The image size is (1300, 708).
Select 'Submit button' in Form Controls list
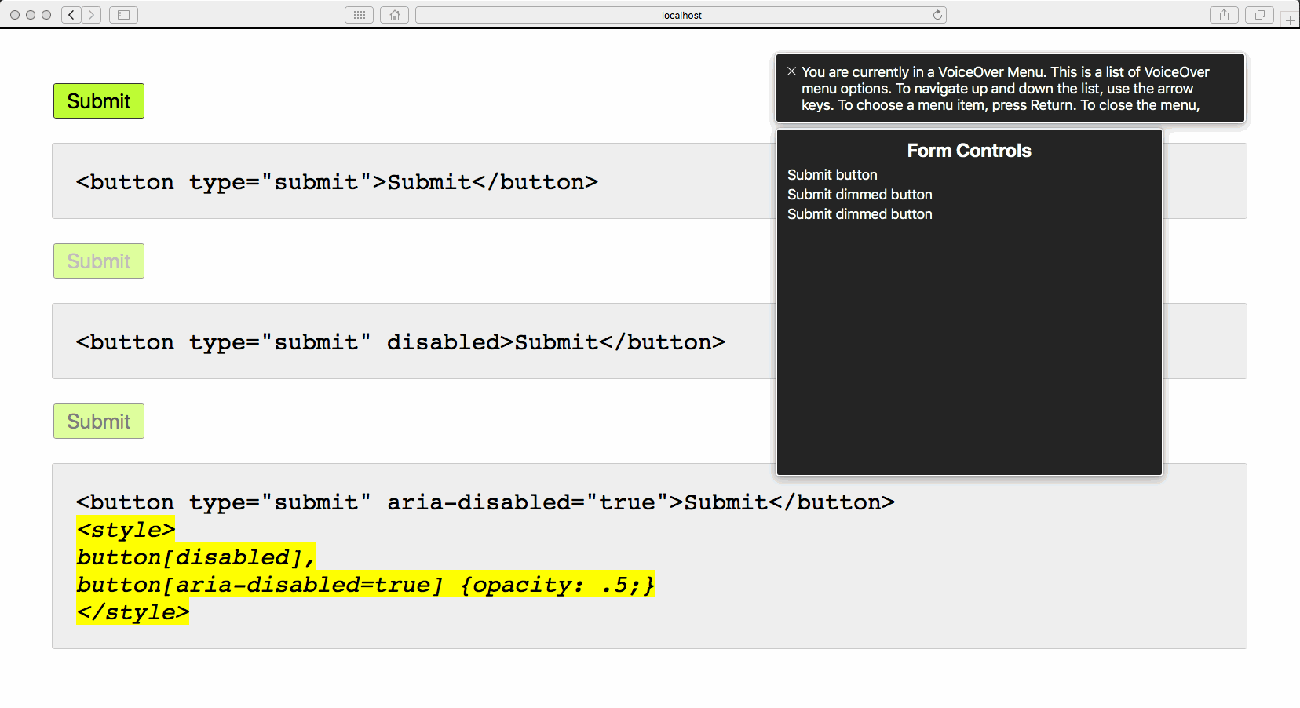coord(832,175)
